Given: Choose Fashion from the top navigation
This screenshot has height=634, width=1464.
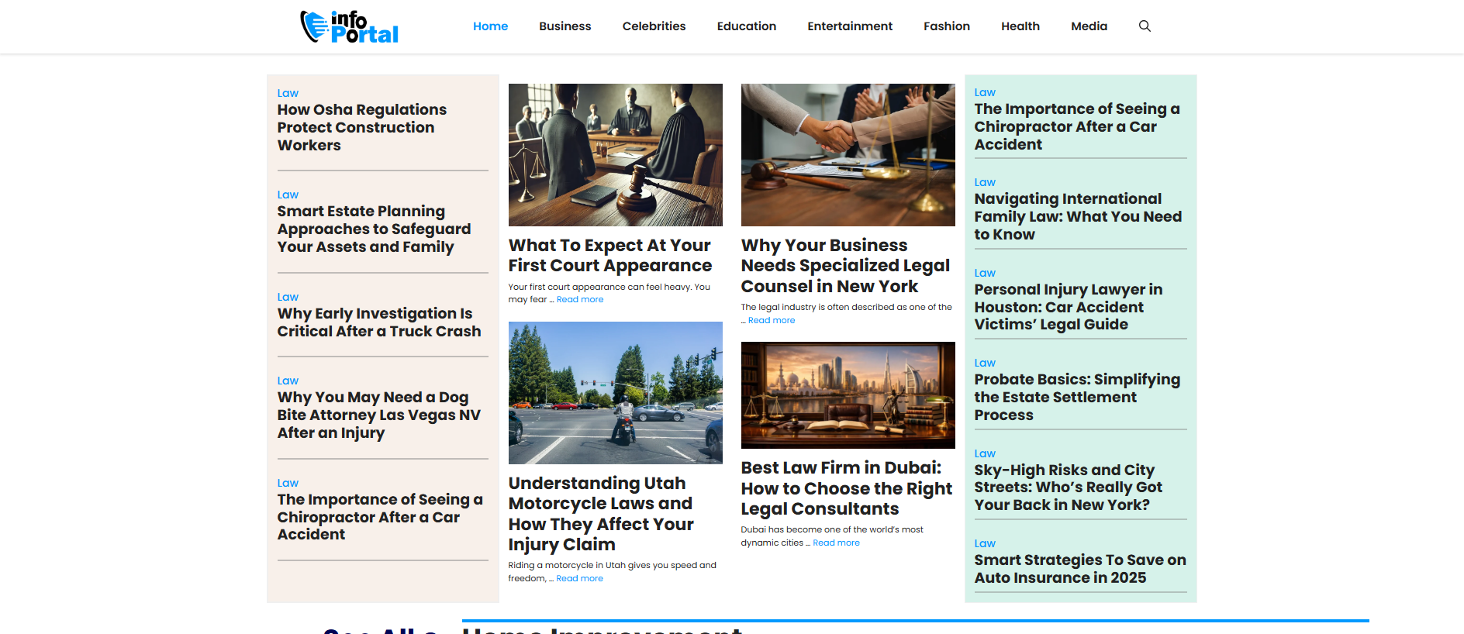Looking at the screenshot, I should click(947, 26).
